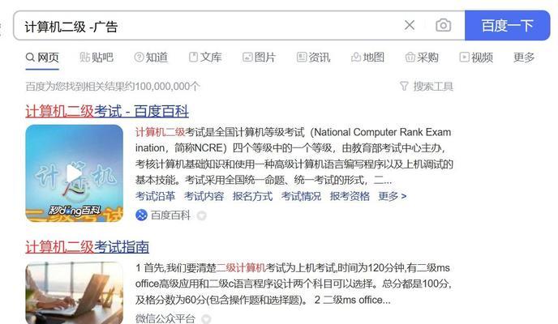Click the badge icon beside 百度百科 source

tap(202, 215)
